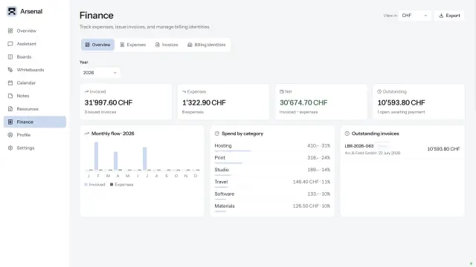Click the February bar in Monthly flow
The height and width of the screenshot is (267, 476).
96,156
